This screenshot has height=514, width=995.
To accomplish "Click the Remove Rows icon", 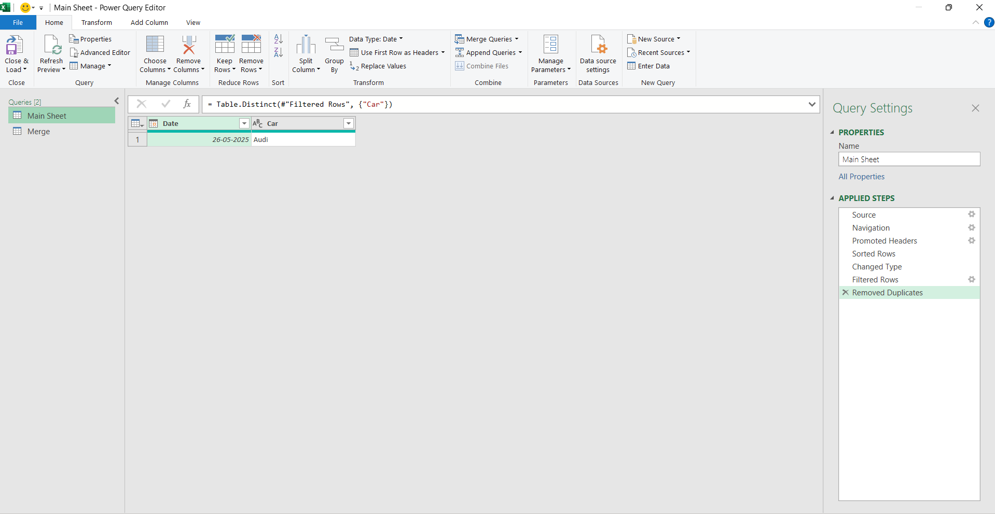I will coord(251,45).
